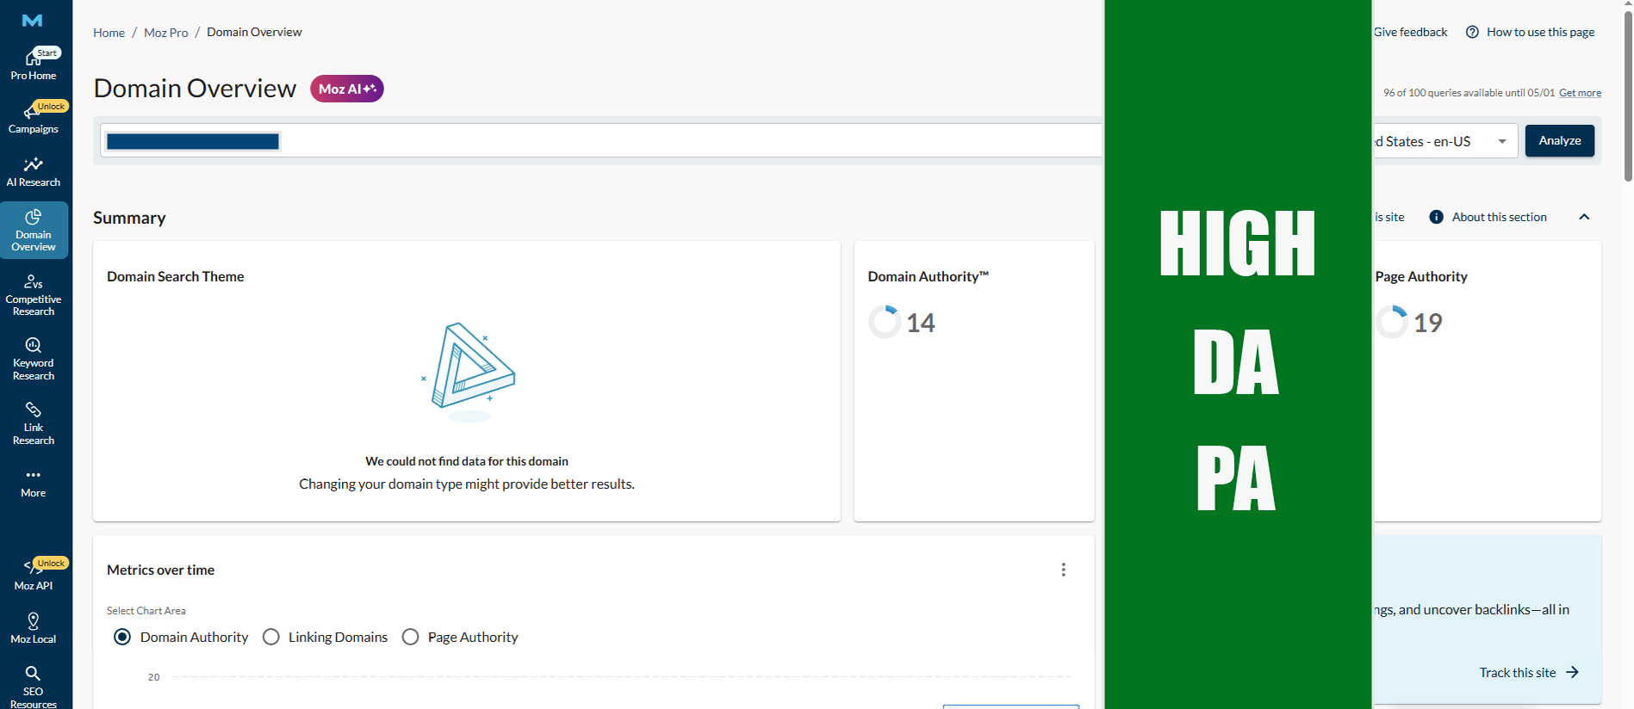Open Campaigns in sidebar
Screen dimensions: 1634x709
pos(34,118)
